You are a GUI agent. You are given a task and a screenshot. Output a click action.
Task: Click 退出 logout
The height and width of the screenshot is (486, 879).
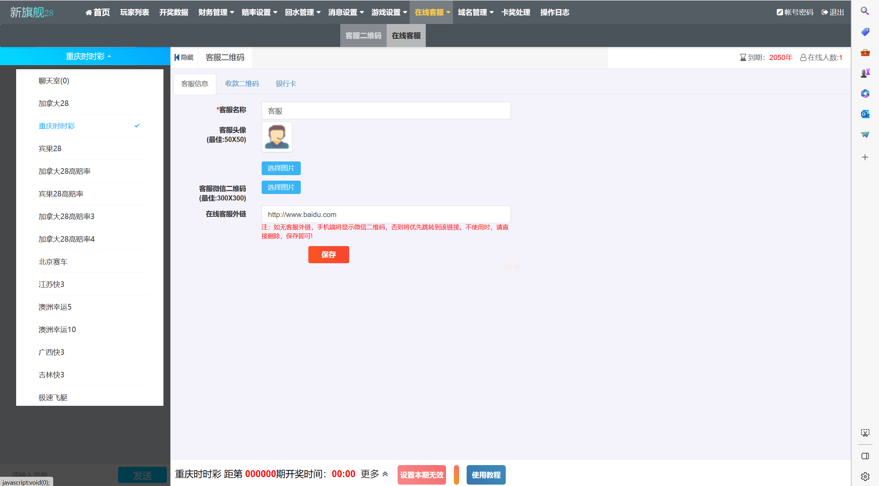pos(833,12)
